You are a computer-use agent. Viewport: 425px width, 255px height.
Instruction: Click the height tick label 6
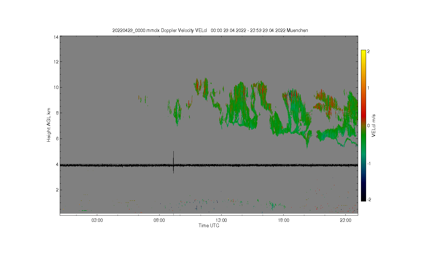(x=57, y=139)
